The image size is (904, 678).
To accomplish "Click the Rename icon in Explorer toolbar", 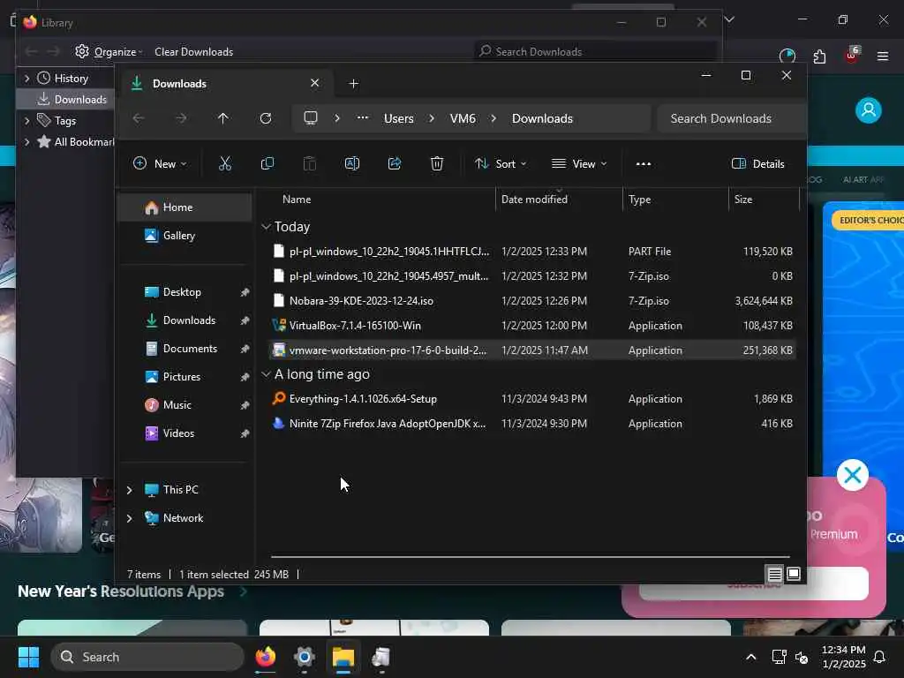I will coord(351,163).
